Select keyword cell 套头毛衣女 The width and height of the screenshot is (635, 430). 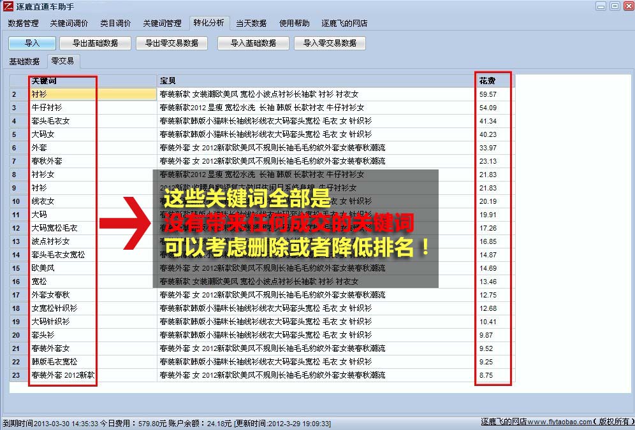coord(92,121)
